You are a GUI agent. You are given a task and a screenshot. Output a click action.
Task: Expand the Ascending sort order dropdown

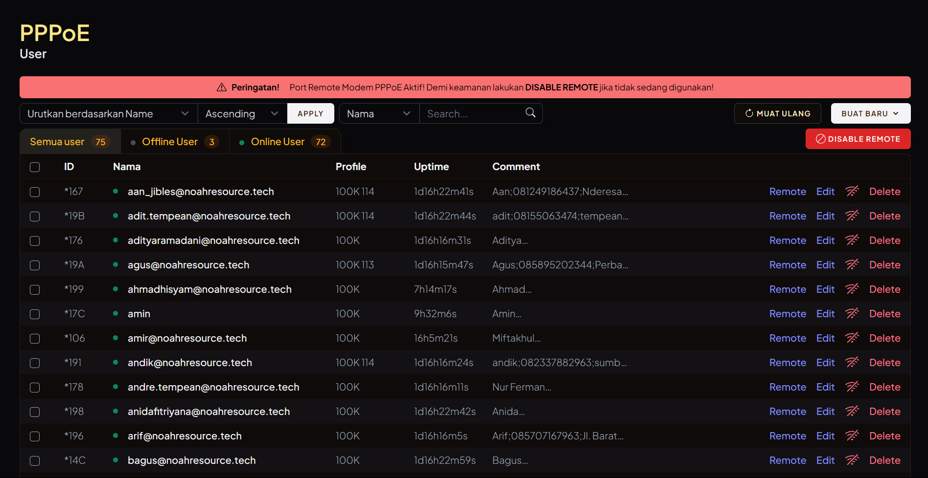[x=242, y=113]
